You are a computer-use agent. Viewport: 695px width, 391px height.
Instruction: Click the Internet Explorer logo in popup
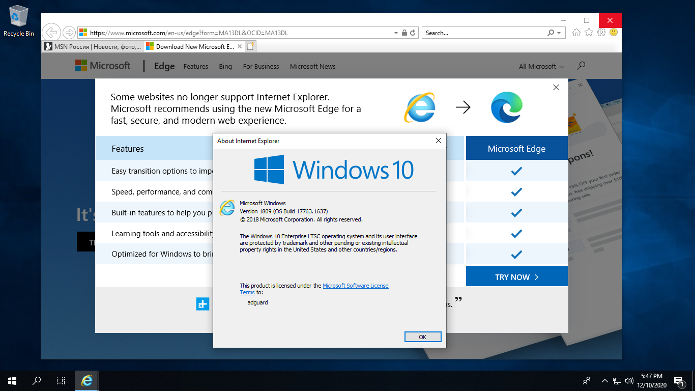pos(420,107)
